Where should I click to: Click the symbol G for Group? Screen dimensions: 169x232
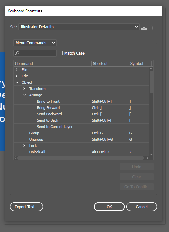tap(131, 133)
